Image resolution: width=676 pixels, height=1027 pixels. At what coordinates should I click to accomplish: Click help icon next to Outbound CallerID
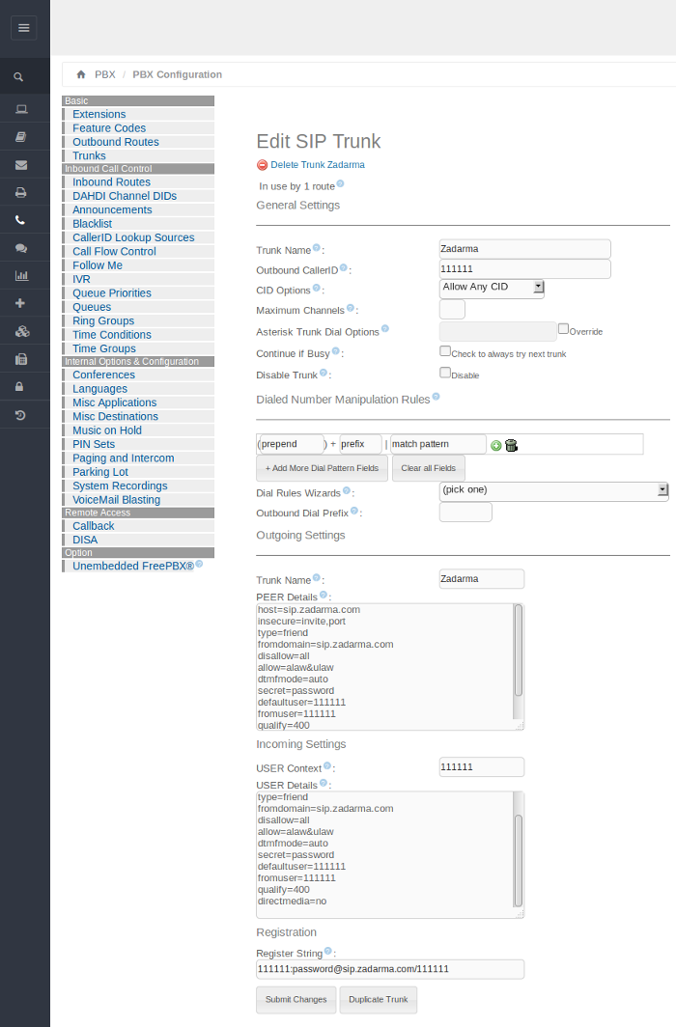pos(343,267)
